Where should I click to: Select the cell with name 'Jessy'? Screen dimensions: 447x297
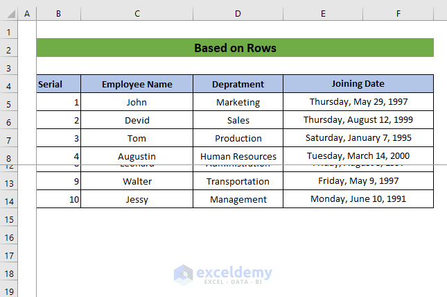(x=137, y=199)
